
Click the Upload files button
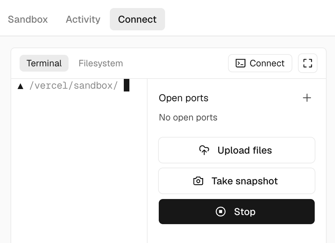[x=237, y=150]
